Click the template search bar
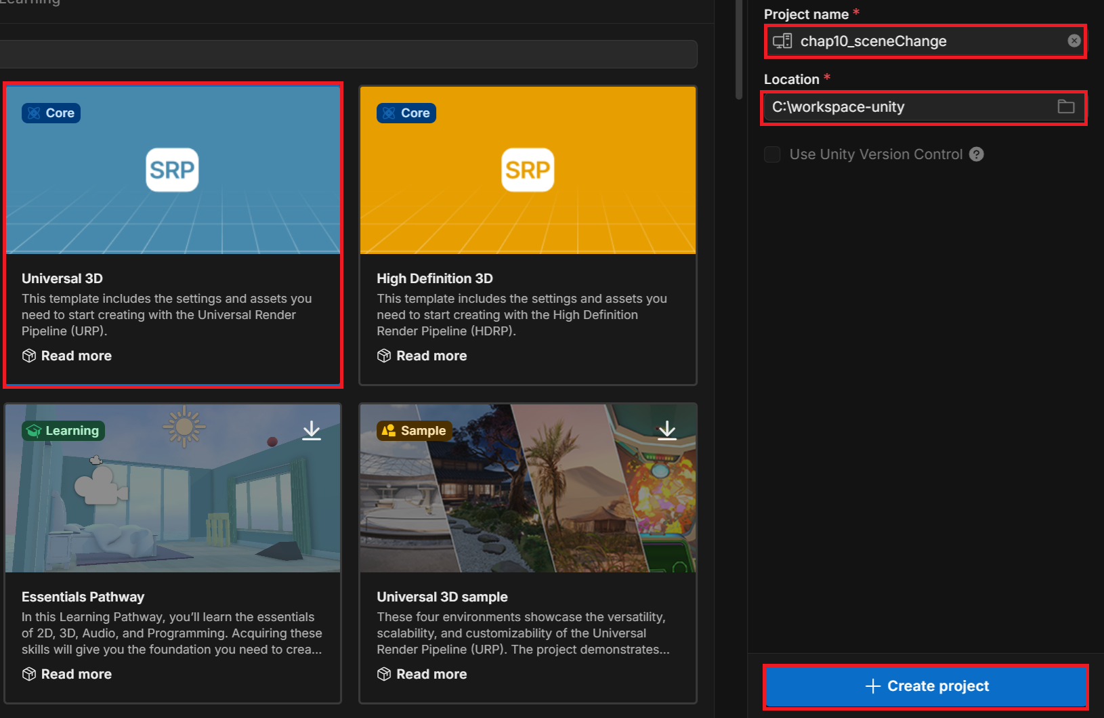The height and width of the screenshot is (718, 1104). (x=349, y=54)
